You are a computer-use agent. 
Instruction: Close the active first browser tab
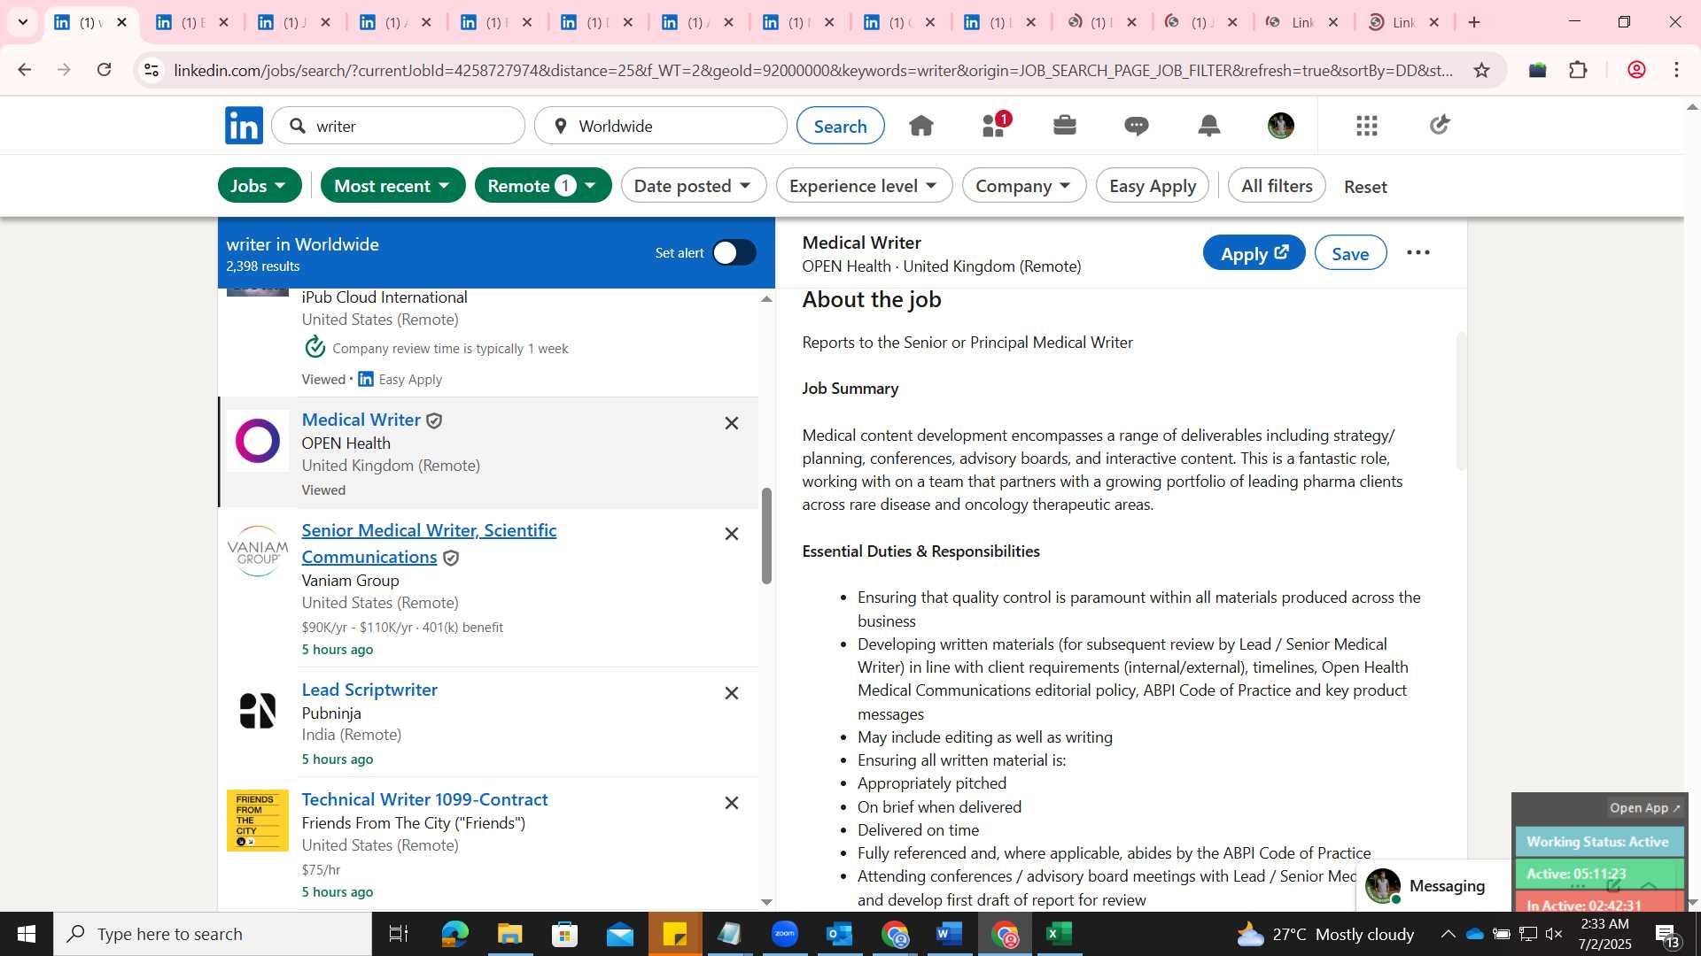pos(122,22)
